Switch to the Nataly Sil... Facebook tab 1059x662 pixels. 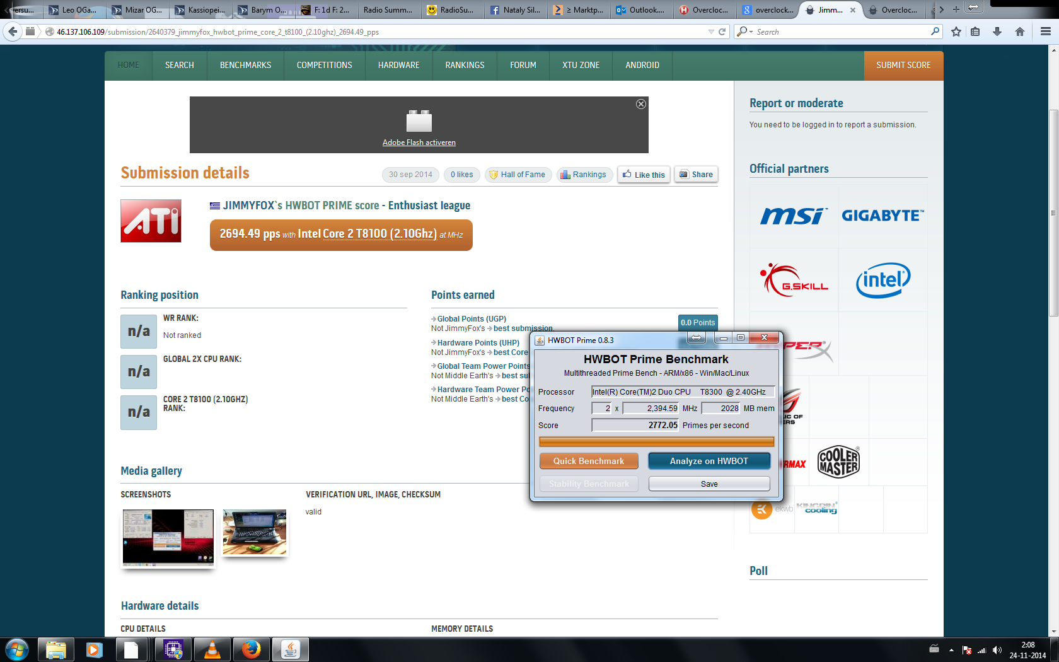515,9
